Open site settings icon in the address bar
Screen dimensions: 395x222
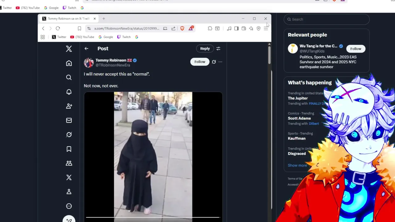click(89, 28)
